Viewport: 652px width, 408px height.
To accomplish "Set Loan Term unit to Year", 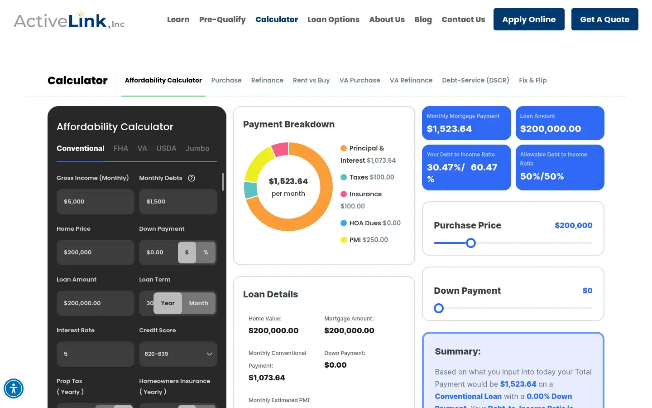I will [x=168, y=303].
